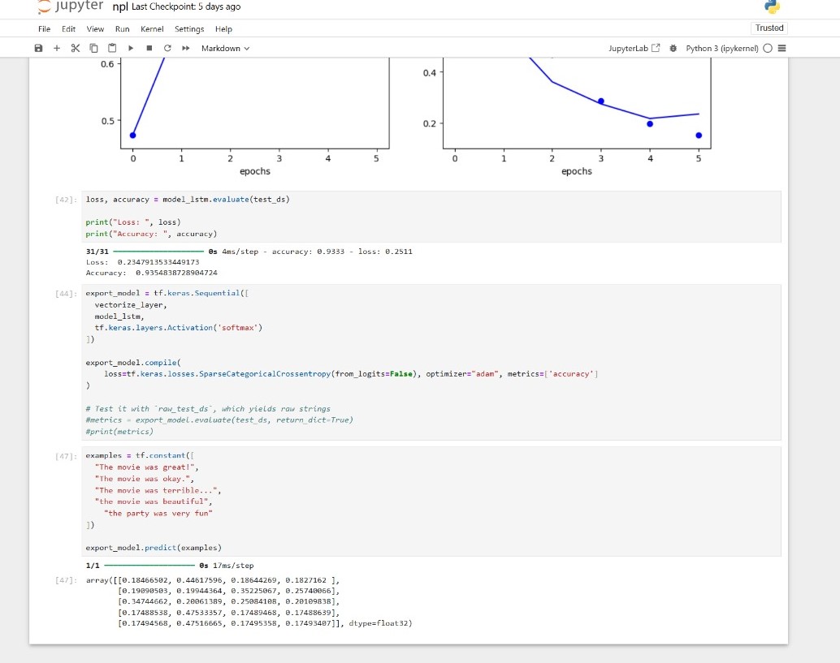This screenshot has width=840, height=663.
Task: Restart the kernel
Action: point(167,49)
